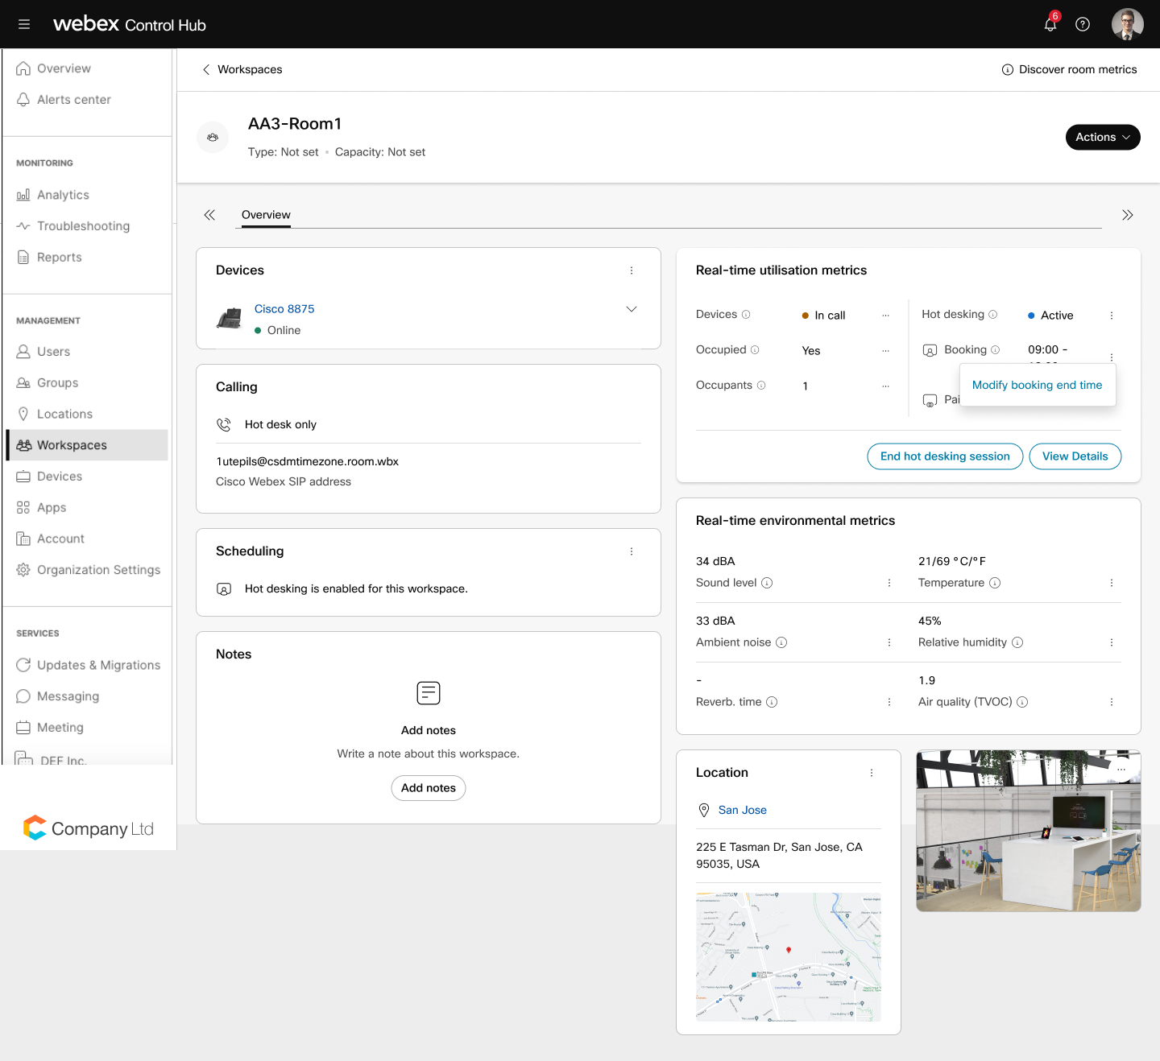This screenshot has height=1061, width=1160.
Task: Select Workspaces in sidebar
Action: click(87, 445)
